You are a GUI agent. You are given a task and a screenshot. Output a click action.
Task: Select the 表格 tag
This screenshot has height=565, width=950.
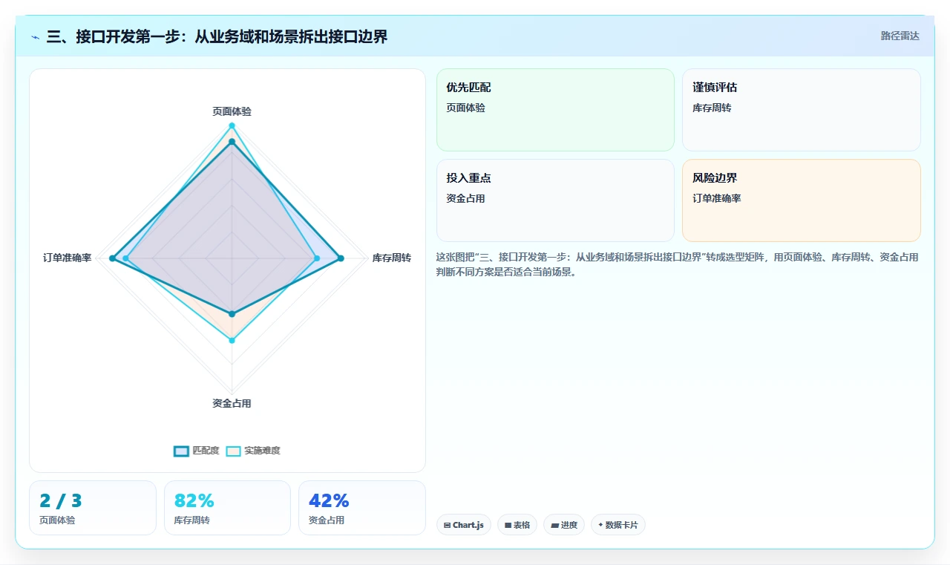pyautogui.click(x=517, y=525)
